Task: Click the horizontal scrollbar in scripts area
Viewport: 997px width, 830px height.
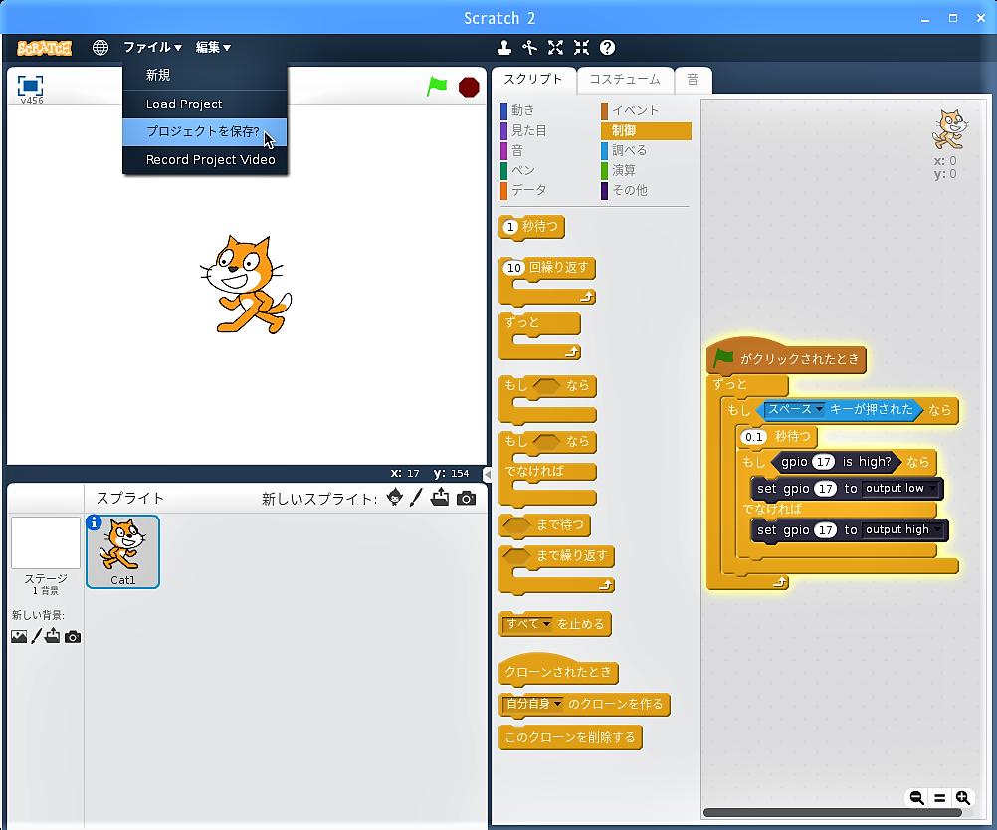Action: (x=832, y=813)
